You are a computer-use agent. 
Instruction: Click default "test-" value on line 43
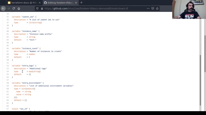coord(33,40)
